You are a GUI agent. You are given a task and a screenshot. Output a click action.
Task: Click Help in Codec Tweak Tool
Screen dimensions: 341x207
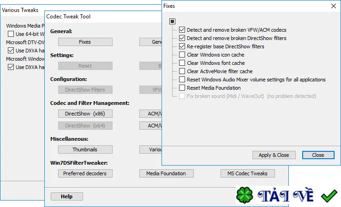(x=67, y=196)
